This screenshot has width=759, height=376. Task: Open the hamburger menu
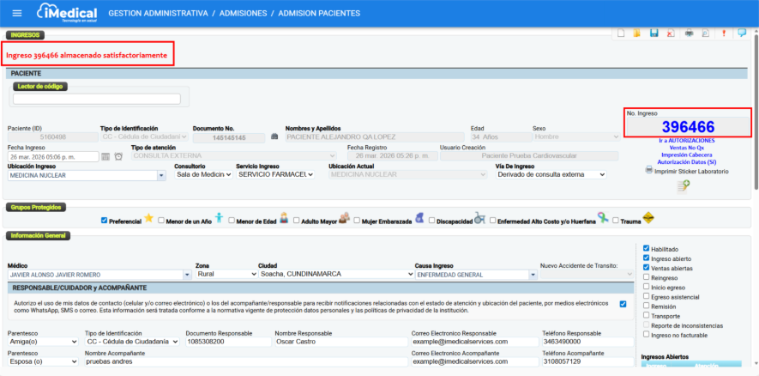17,14
